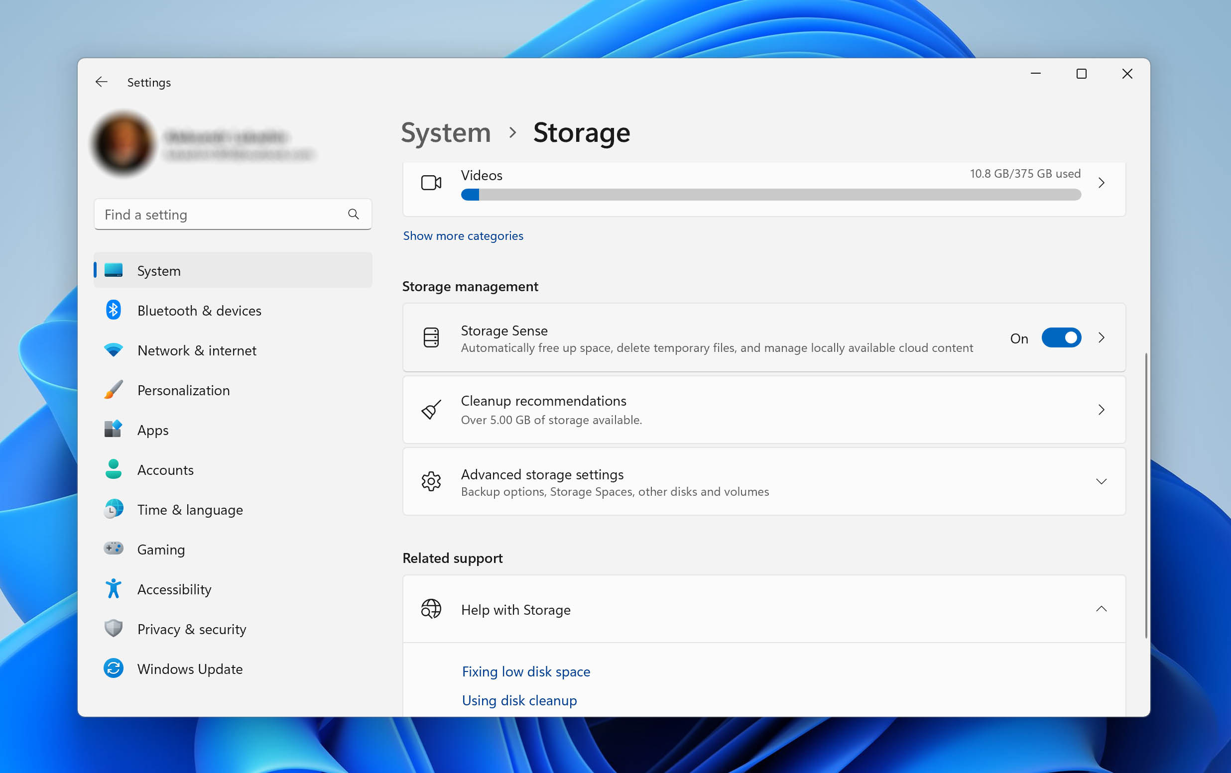Click the search magnifier icon

(x=353, y=214)
